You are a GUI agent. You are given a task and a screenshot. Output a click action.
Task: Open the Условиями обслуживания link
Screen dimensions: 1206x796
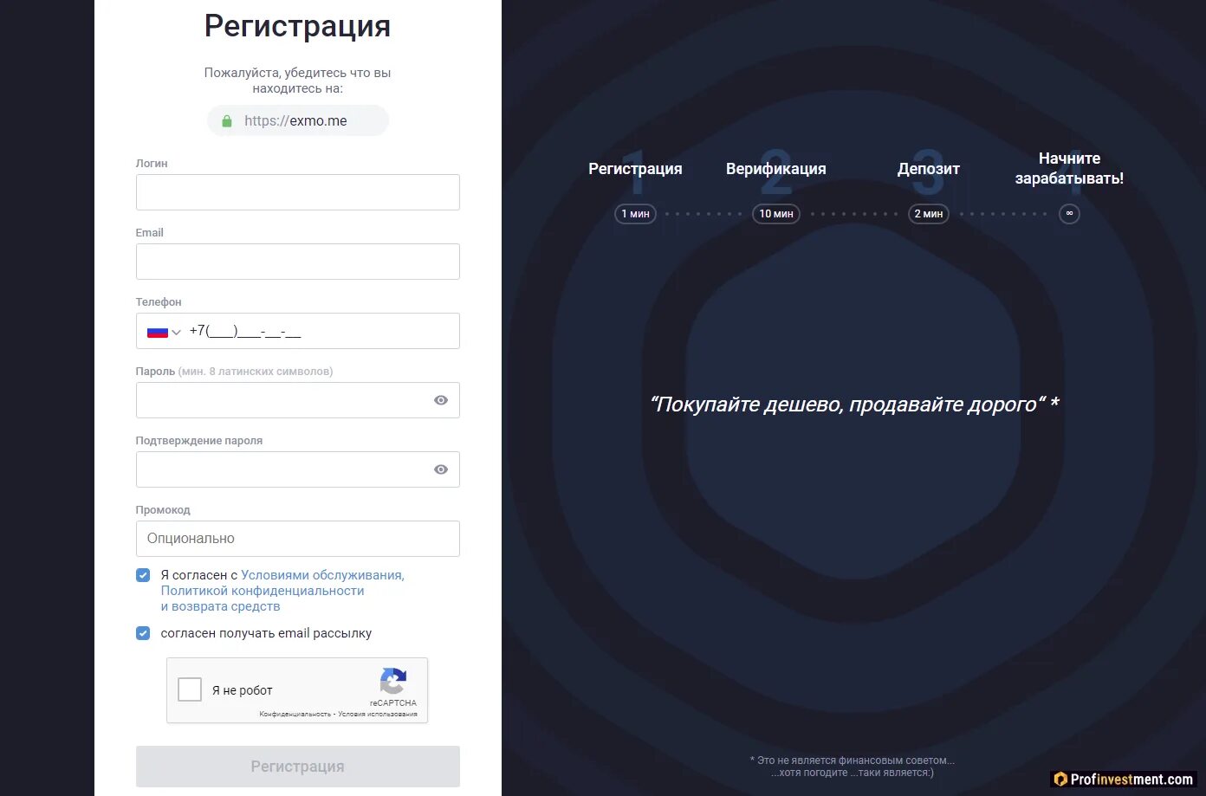click(322, 575)
